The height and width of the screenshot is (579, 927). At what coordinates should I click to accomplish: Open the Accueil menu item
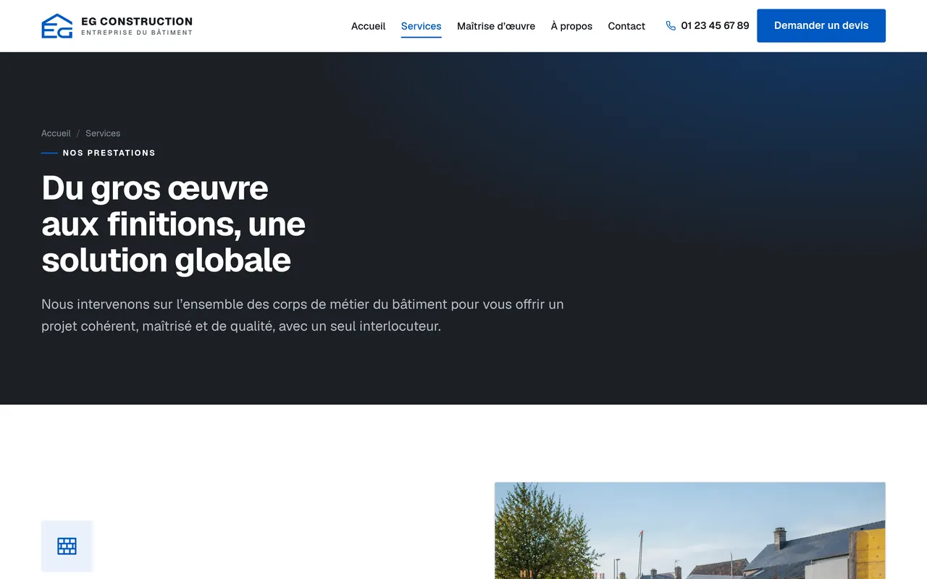click(368, 26)
